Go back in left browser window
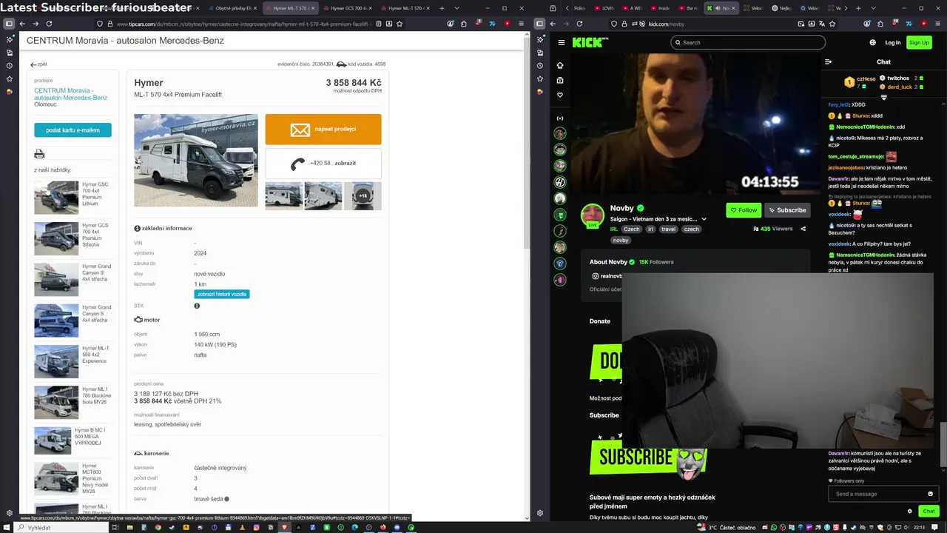 pyautogui.click(x=22, y=24)
